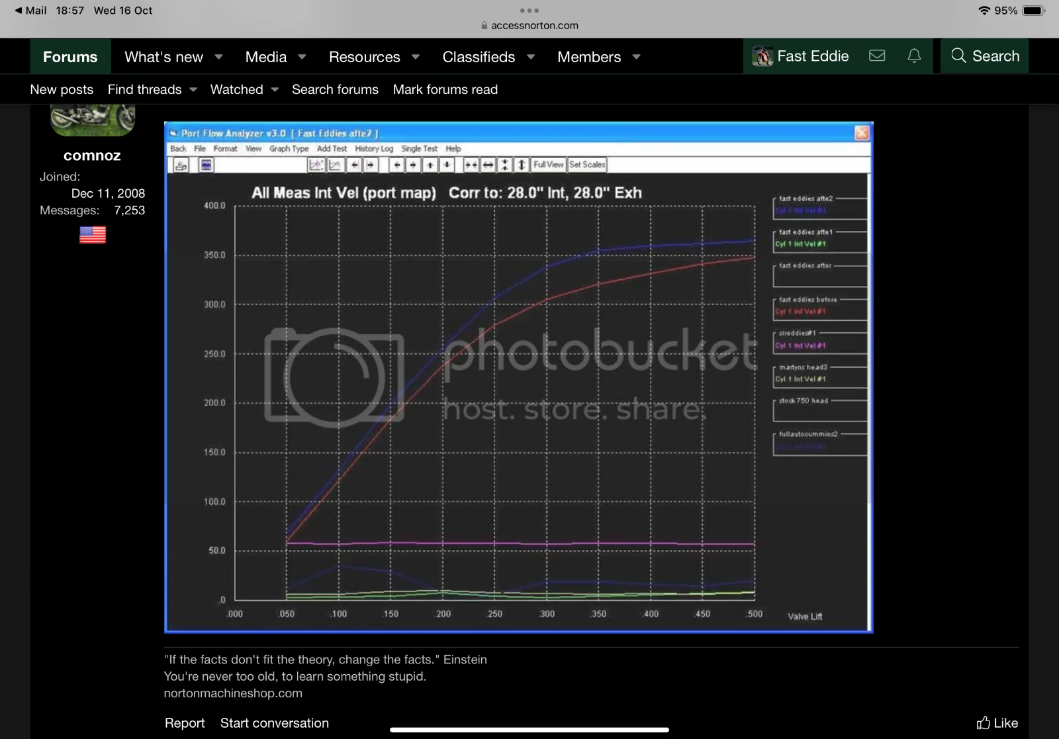Viewport: 1059px width, 739px height.
Task: Expand the Watched dropdown arrow
Action: [x=275, y=89]
